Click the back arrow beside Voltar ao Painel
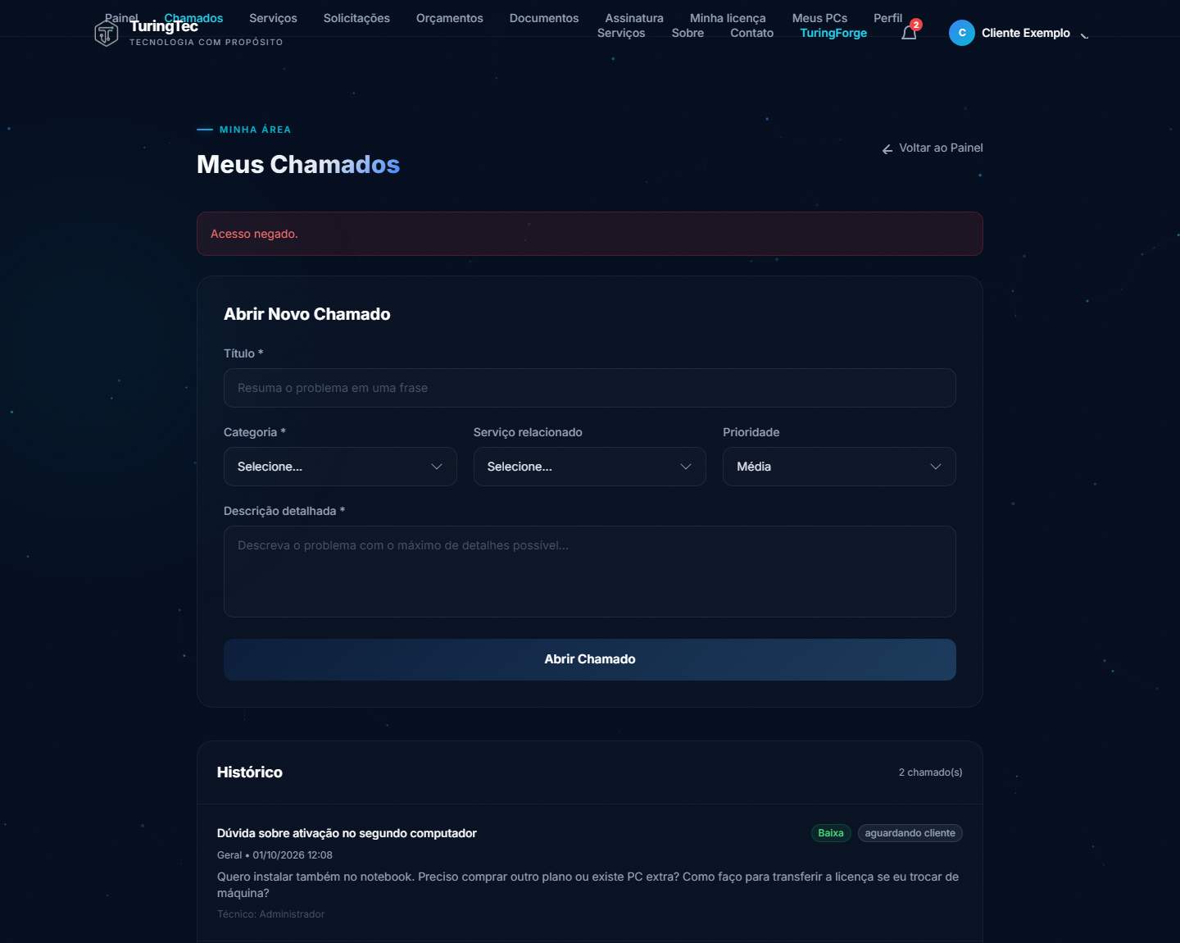 point(887,148)
